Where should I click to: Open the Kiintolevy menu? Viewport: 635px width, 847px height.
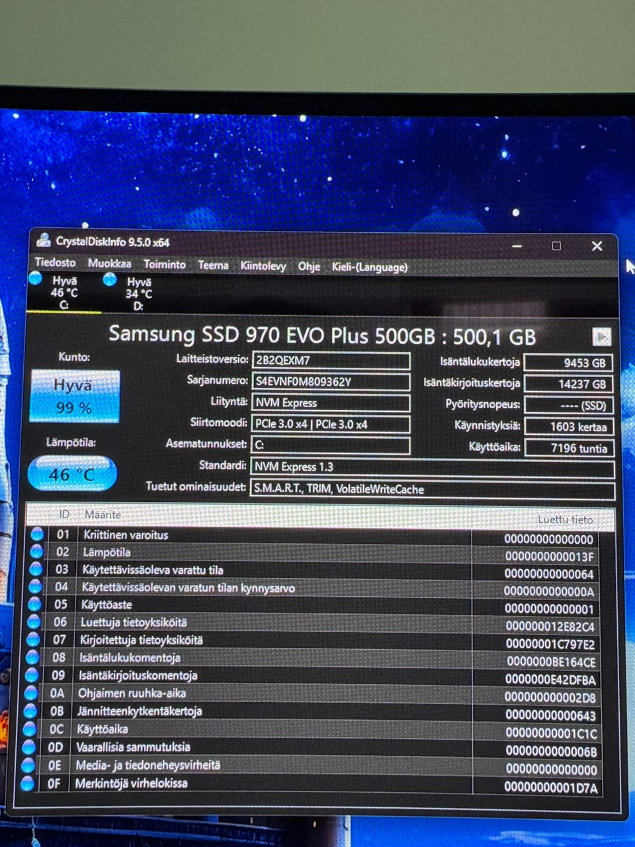[x=263, y=266]
